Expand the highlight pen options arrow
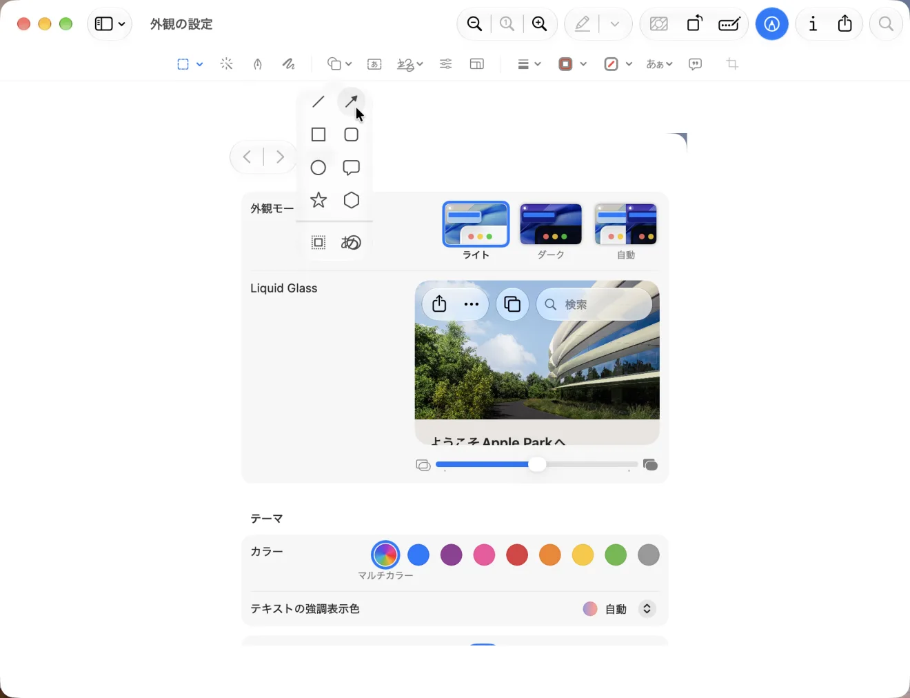 point(615,24)
